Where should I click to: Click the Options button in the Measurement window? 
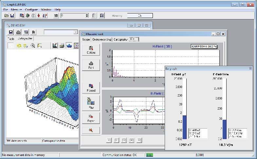[91, 50]
